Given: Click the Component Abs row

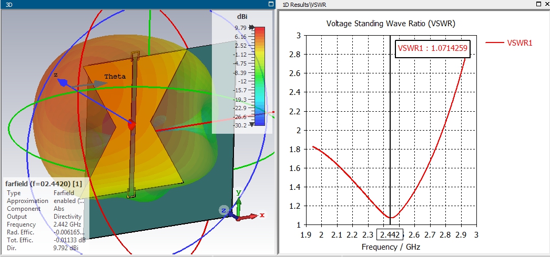Looking at the screenshot, I should point(35,209).
